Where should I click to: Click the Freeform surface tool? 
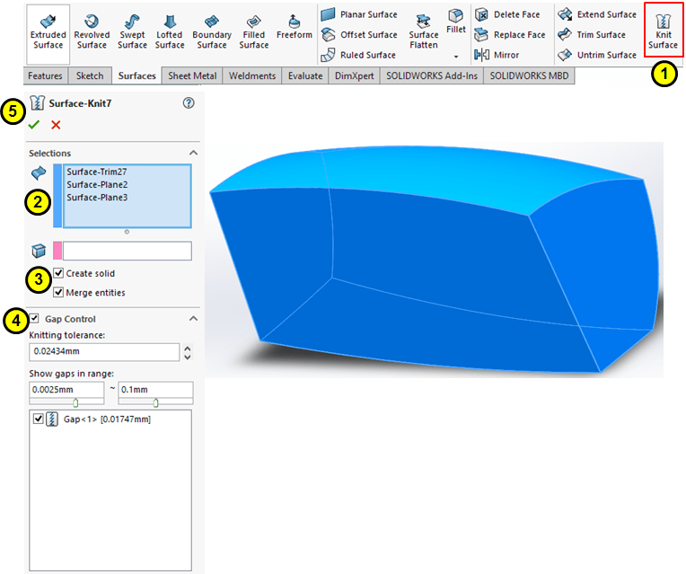click(x=294, y=25)
